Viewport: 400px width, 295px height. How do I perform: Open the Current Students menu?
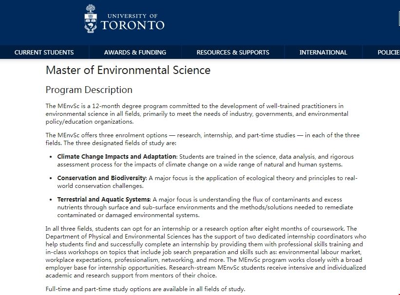pyautogui.click(x=44, y=52)
